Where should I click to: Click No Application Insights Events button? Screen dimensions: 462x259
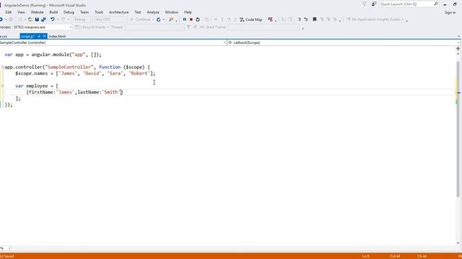[x=375, y=19]
